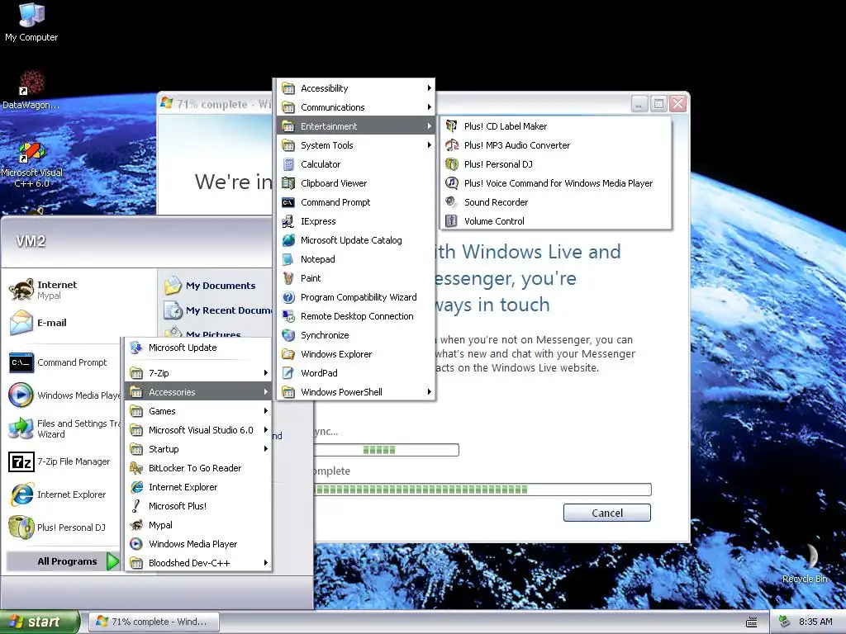Click the Paint icon
This screenshot has width=846, height=634.
(288, 278)
